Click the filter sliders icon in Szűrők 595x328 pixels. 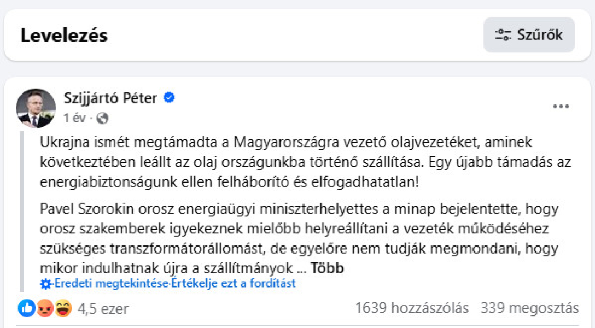pyautogui.click(x=503, y=35)
